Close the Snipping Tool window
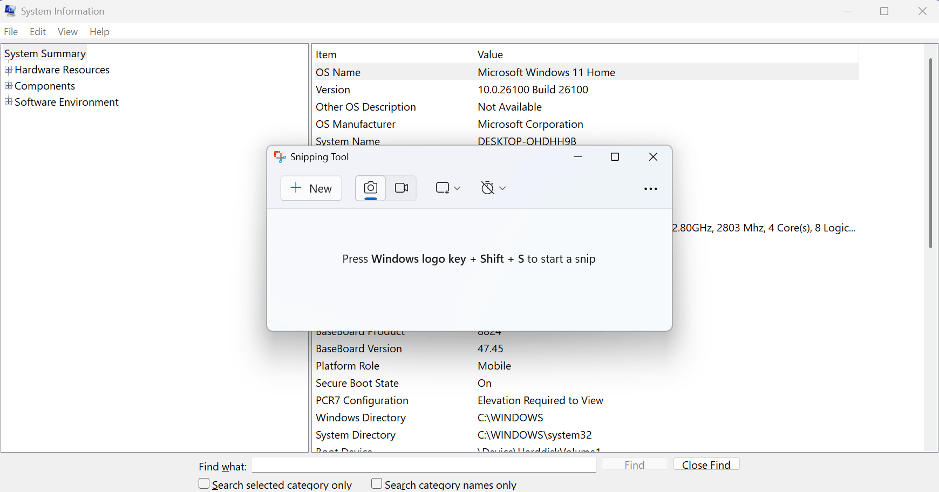The image size is (939, 492). click(653, 157)
